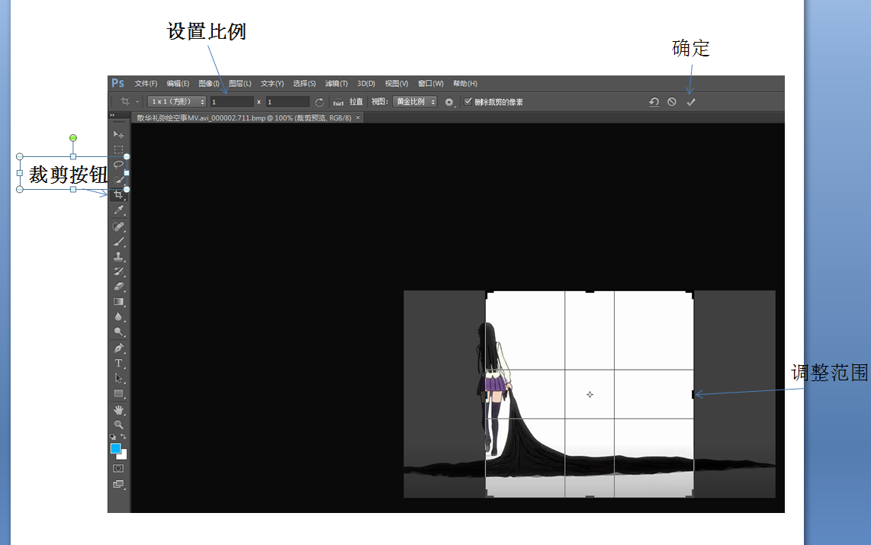Viewport: 871px width, 545px height.
Task: Swap foreground and background colors
Action: click(124, 437)
